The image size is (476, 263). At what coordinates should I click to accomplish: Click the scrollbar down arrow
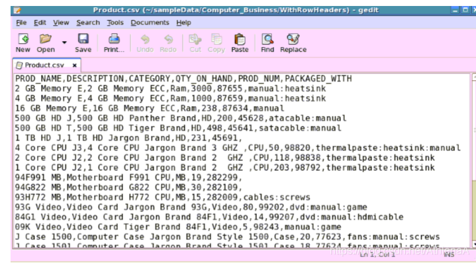(474, 244)
